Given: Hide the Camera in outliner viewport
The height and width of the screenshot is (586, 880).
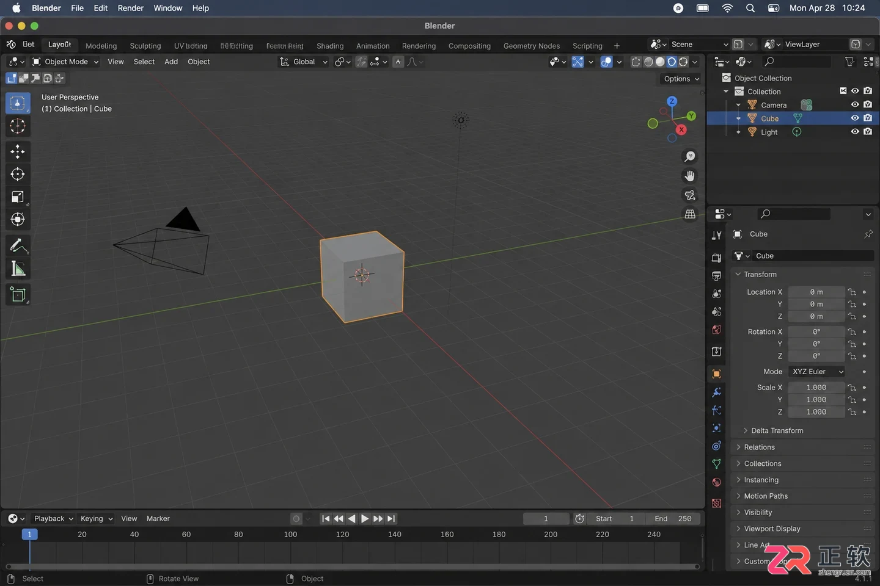Looking at the screenshot, I should click(x=855, y=104).
